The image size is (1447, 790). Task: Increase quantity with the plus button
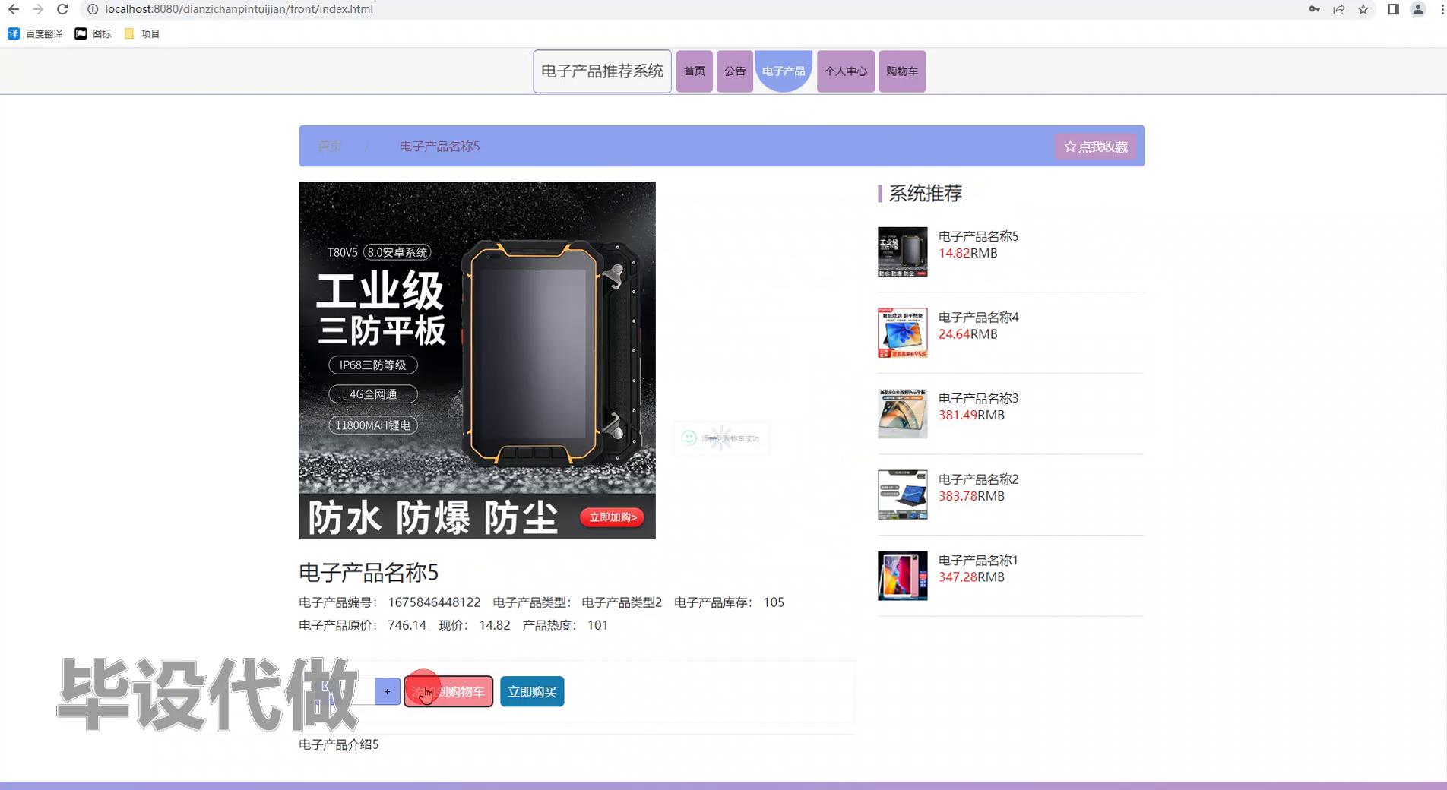[x=387, y=691]
